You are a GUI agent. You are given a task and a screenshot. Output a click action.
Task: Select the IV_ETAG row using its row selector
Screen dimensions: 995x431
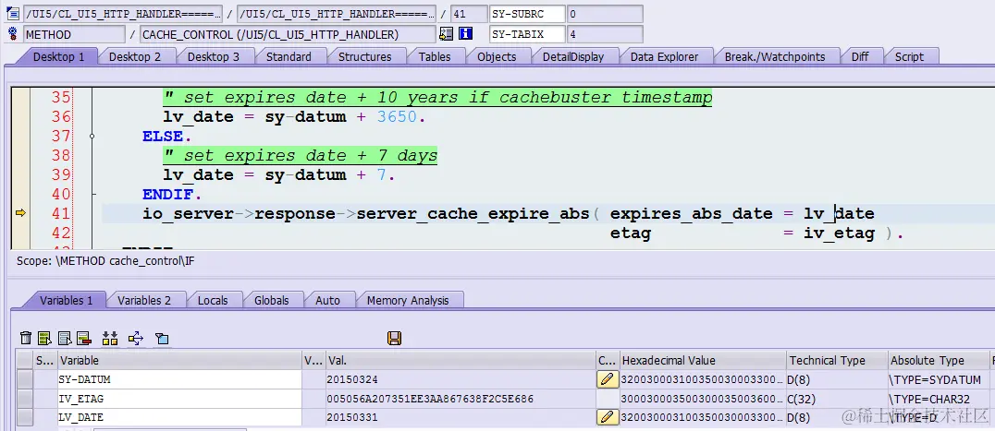25,399
